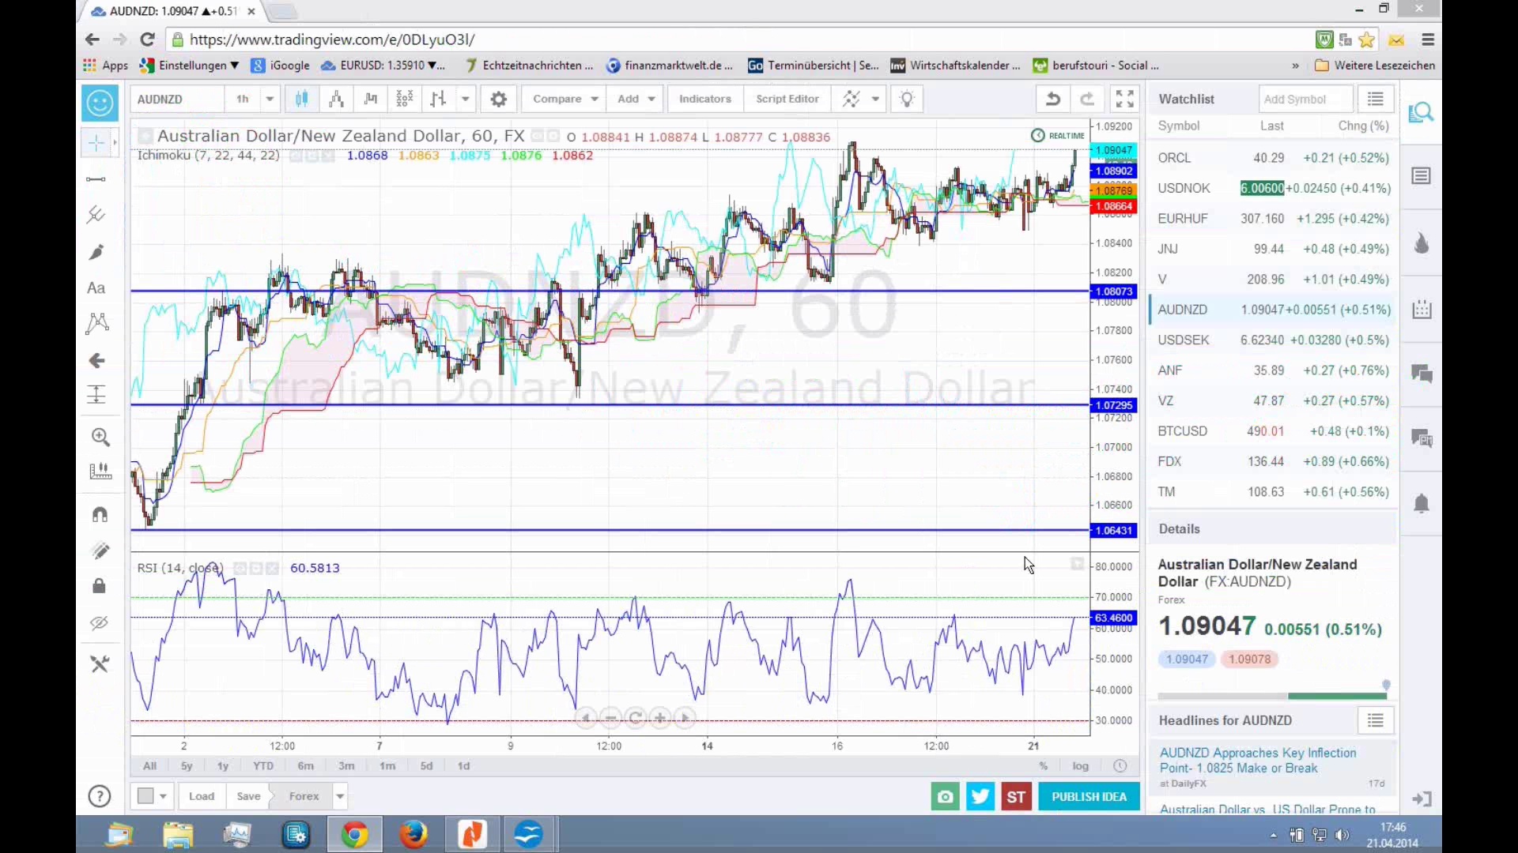Click the Add Symbol input field

click(x=1305, y=99)
